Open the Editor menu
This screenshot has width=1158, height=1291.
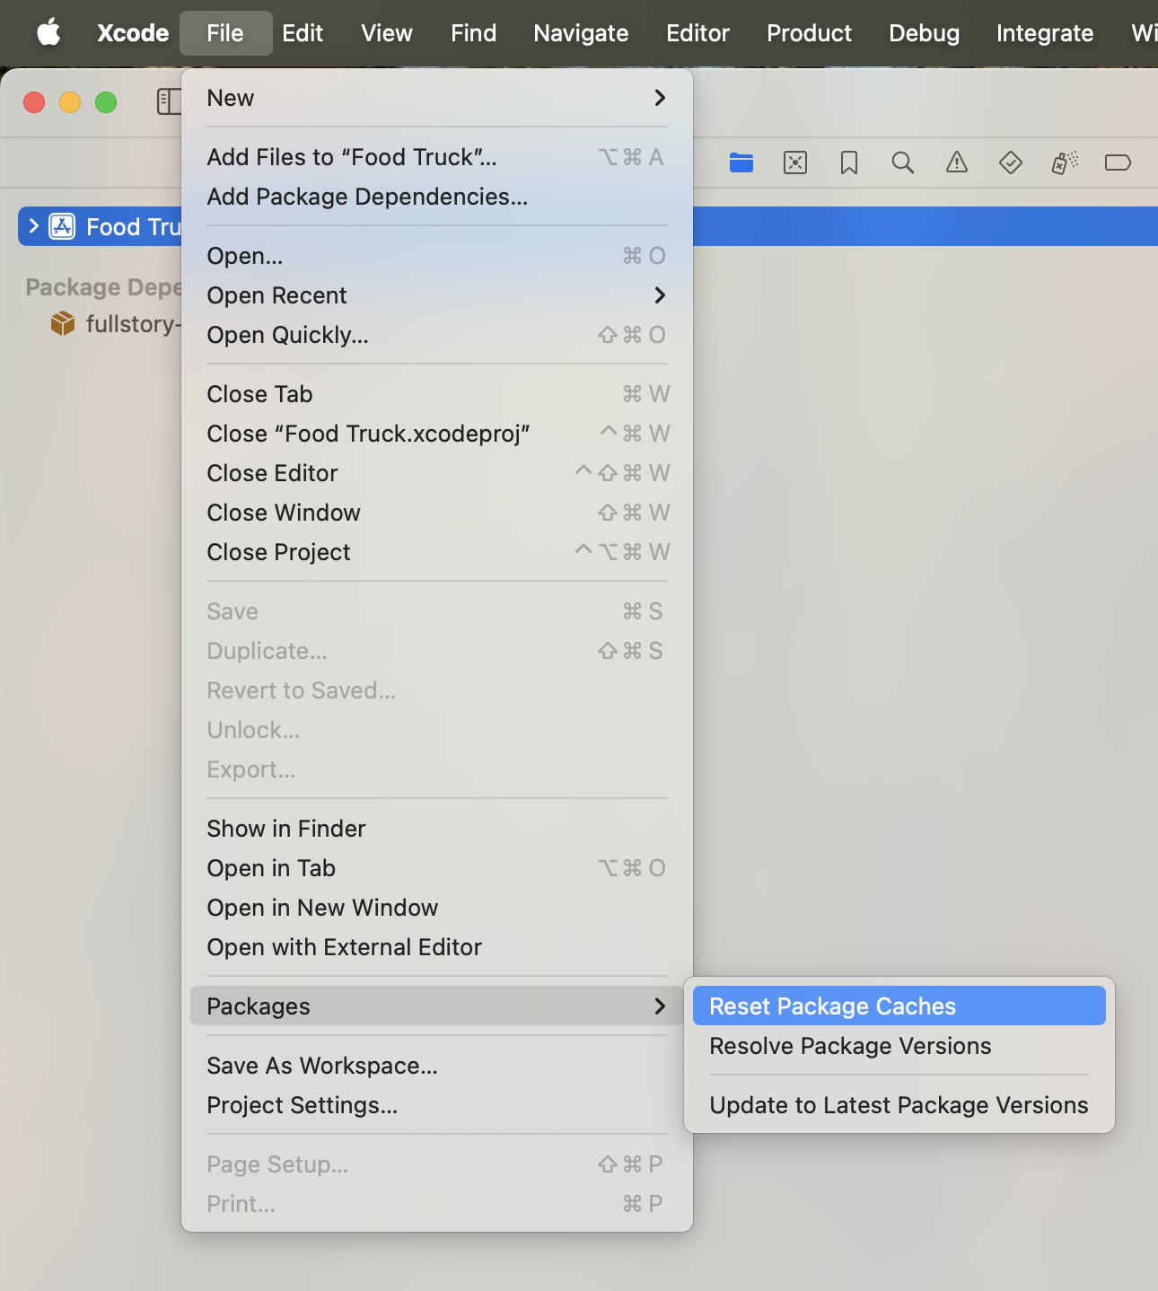(x=697, y=33)
